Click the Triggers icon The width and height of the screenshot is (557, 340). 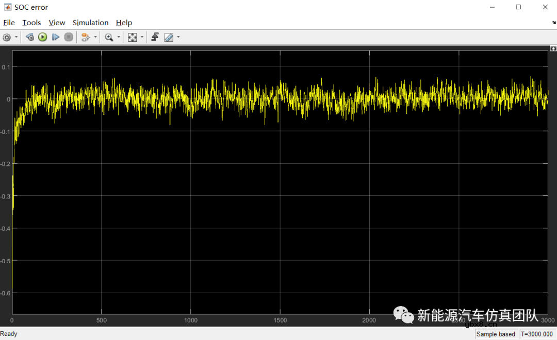point(155,37)
